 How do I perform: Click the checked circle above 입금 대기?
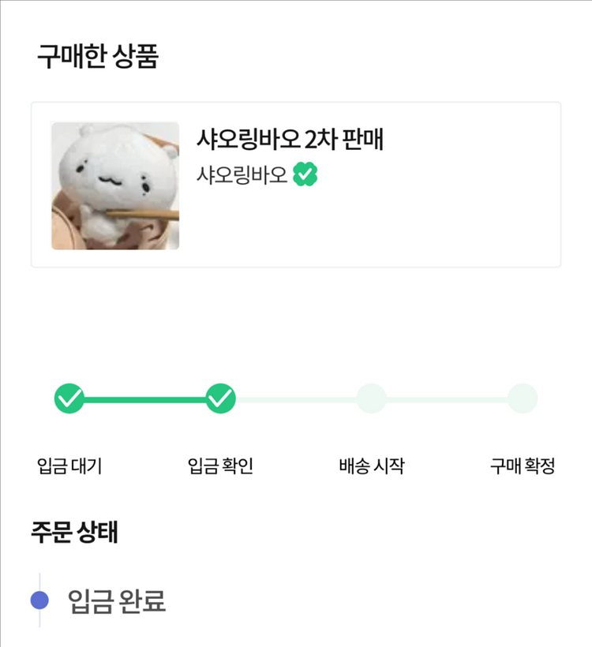click(x=69, y=398)
